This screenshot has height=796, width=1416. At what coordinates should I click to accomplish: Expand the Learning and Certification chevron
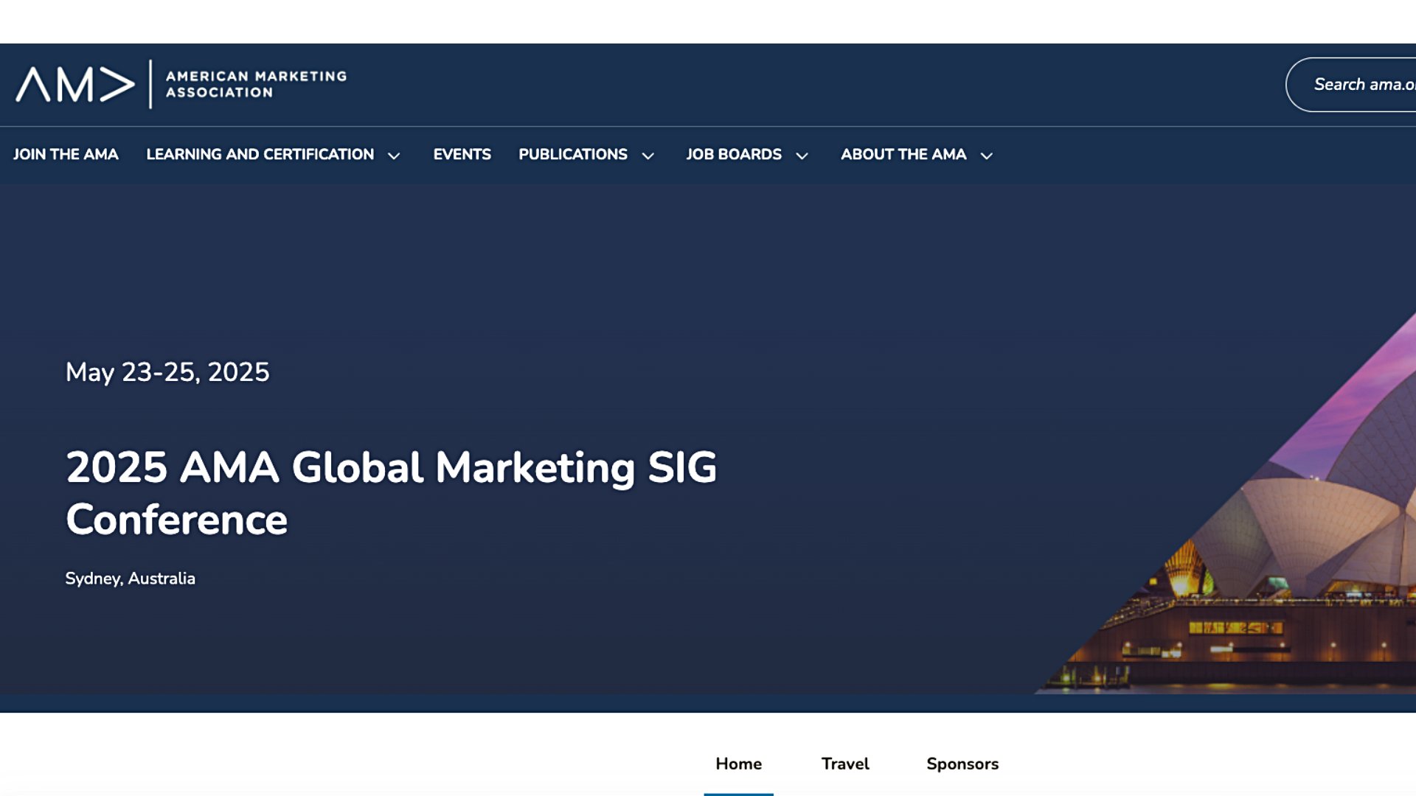[394, 156]
